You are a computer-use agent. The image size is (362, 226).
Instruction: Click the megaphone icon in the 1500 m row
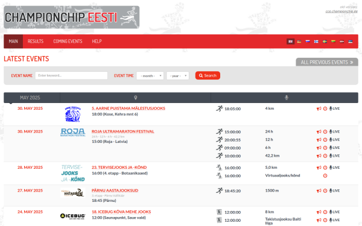click(x=319, y=190)
